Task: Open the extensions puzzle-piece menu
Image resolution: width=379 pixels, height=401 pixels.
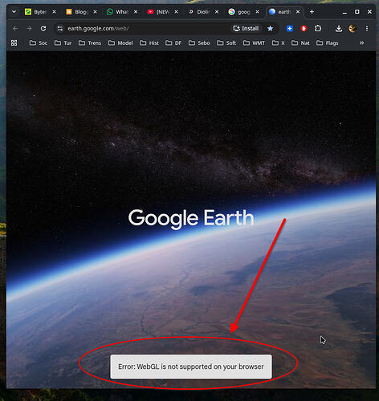Action: [318, 28]
